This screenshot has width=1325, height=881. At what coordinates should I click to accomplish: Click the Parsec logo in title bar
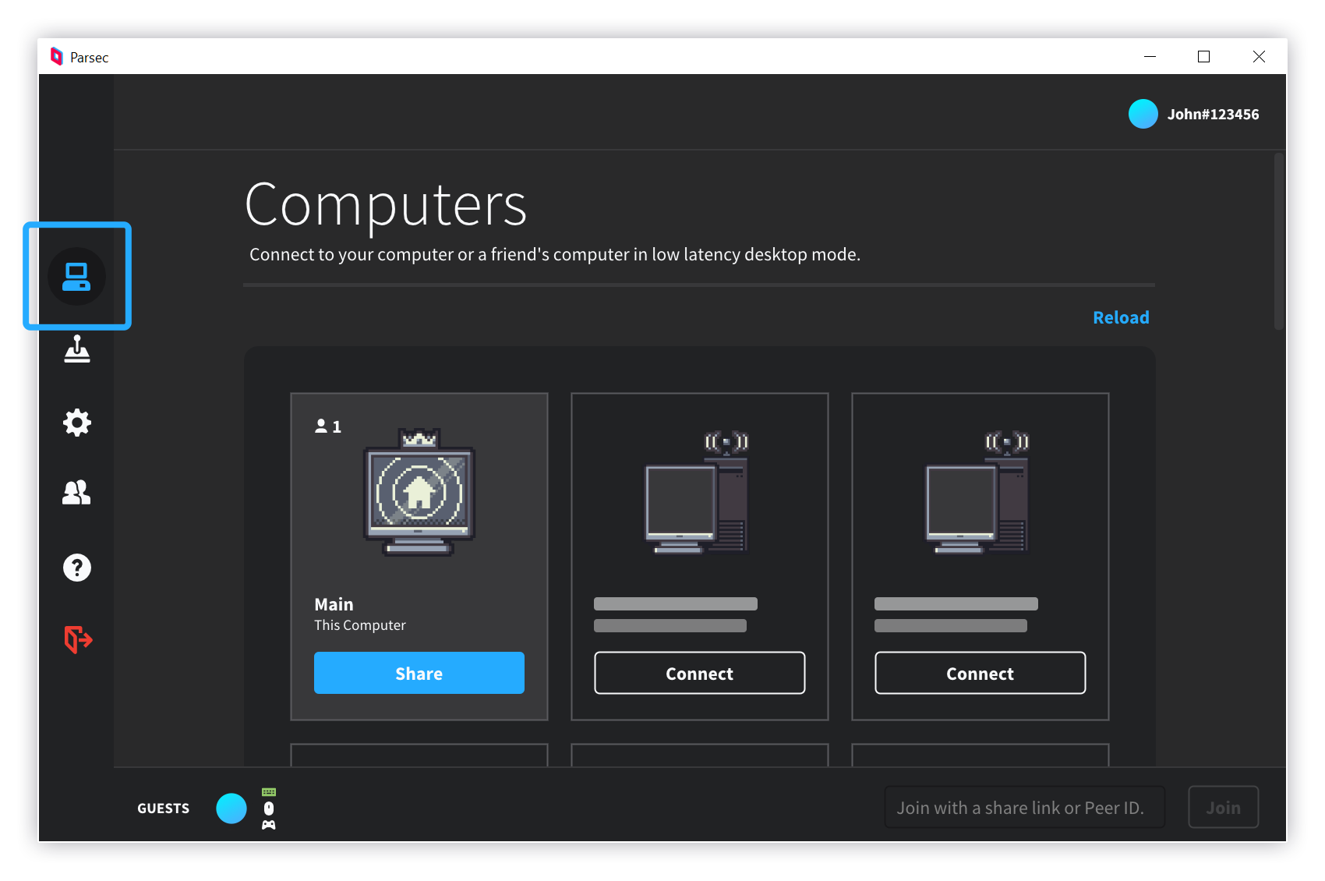56,56
